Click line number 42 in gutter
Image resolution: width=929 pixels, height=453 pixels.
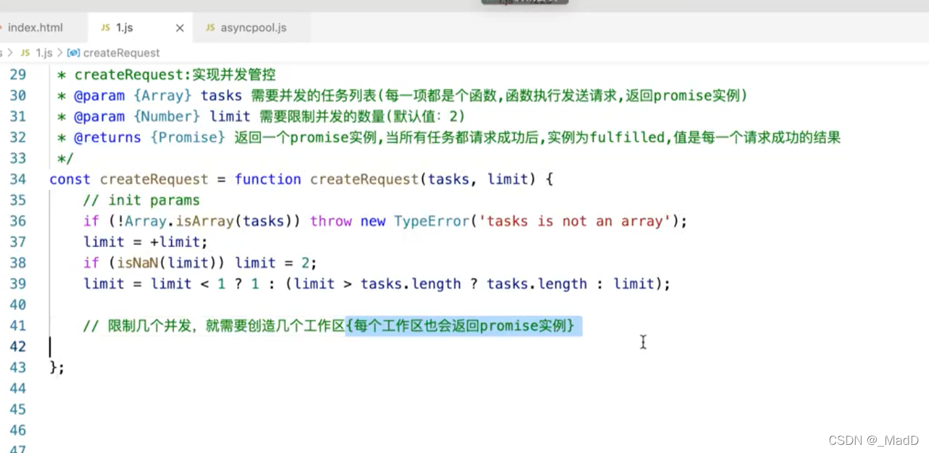point(18,347)
